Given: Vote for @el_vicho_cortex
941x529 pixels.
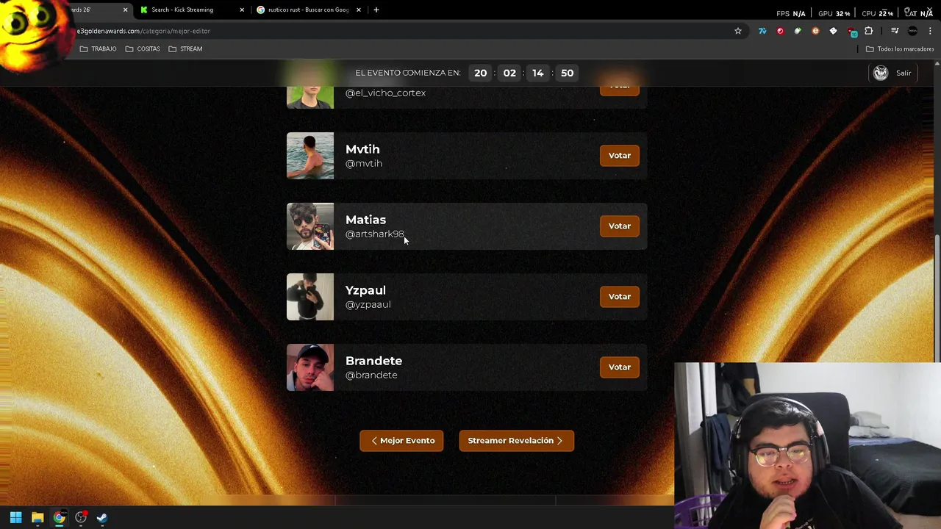Looking at the screenshot, I should (620, 90).
